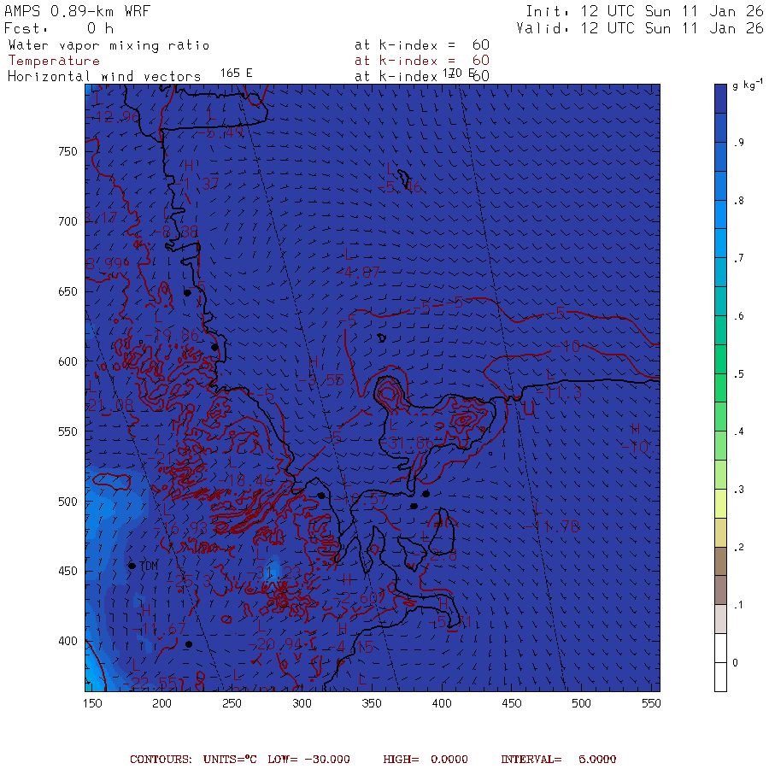Click the '0' color scale value
This screenshot has width=769, height=769.
pyautogui.click(x=735, y=663)
